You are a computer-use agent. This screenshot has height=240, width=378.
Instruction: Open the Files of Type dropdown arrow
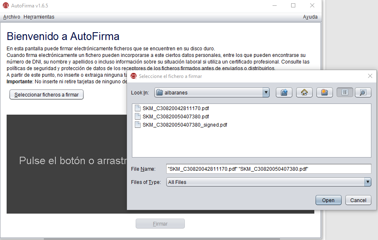[368, 182]
